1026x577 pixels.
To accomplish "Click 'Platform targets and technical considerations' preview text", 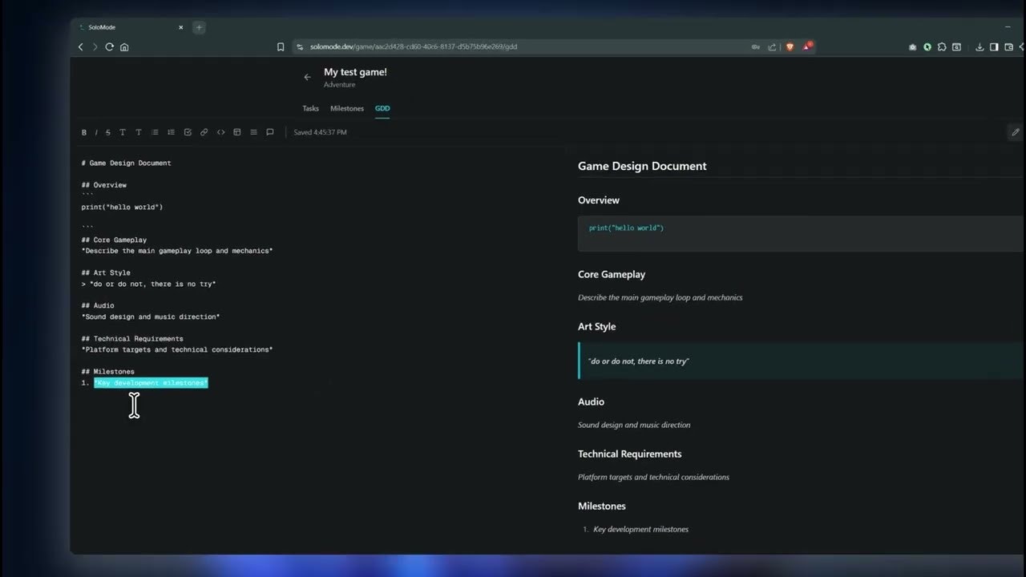I will pos(653,478).
